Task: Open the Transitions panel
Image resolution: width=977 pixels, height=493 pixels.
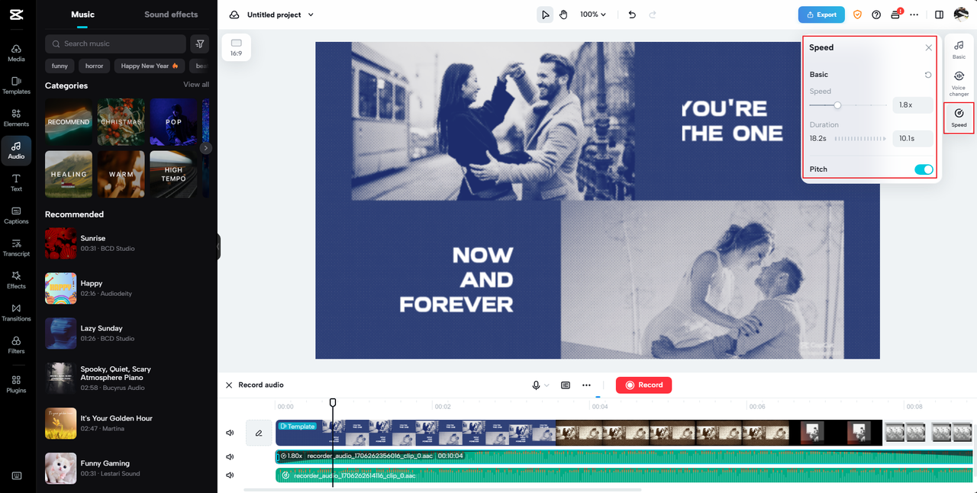Action: [x=16, y=312]
